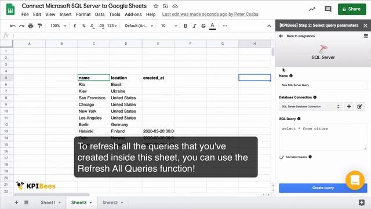Show SQL Query info tooltip
Viewport: 371px width, 209px height.
[x=299, y=118]
